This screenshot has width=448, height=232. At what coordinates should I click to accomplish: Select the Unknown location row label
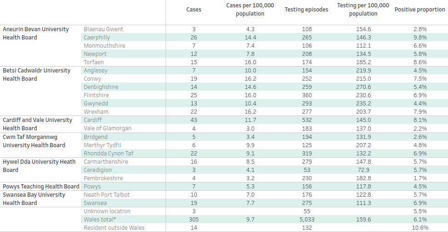point(107,211)
